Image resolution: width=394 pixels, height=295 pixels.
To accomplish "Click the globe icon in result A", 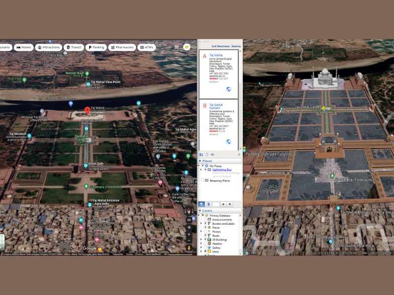I will [229, 89].
